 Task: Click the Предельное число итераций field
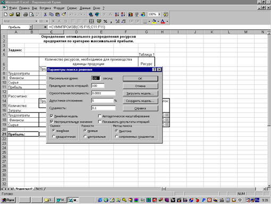point(98,86)
